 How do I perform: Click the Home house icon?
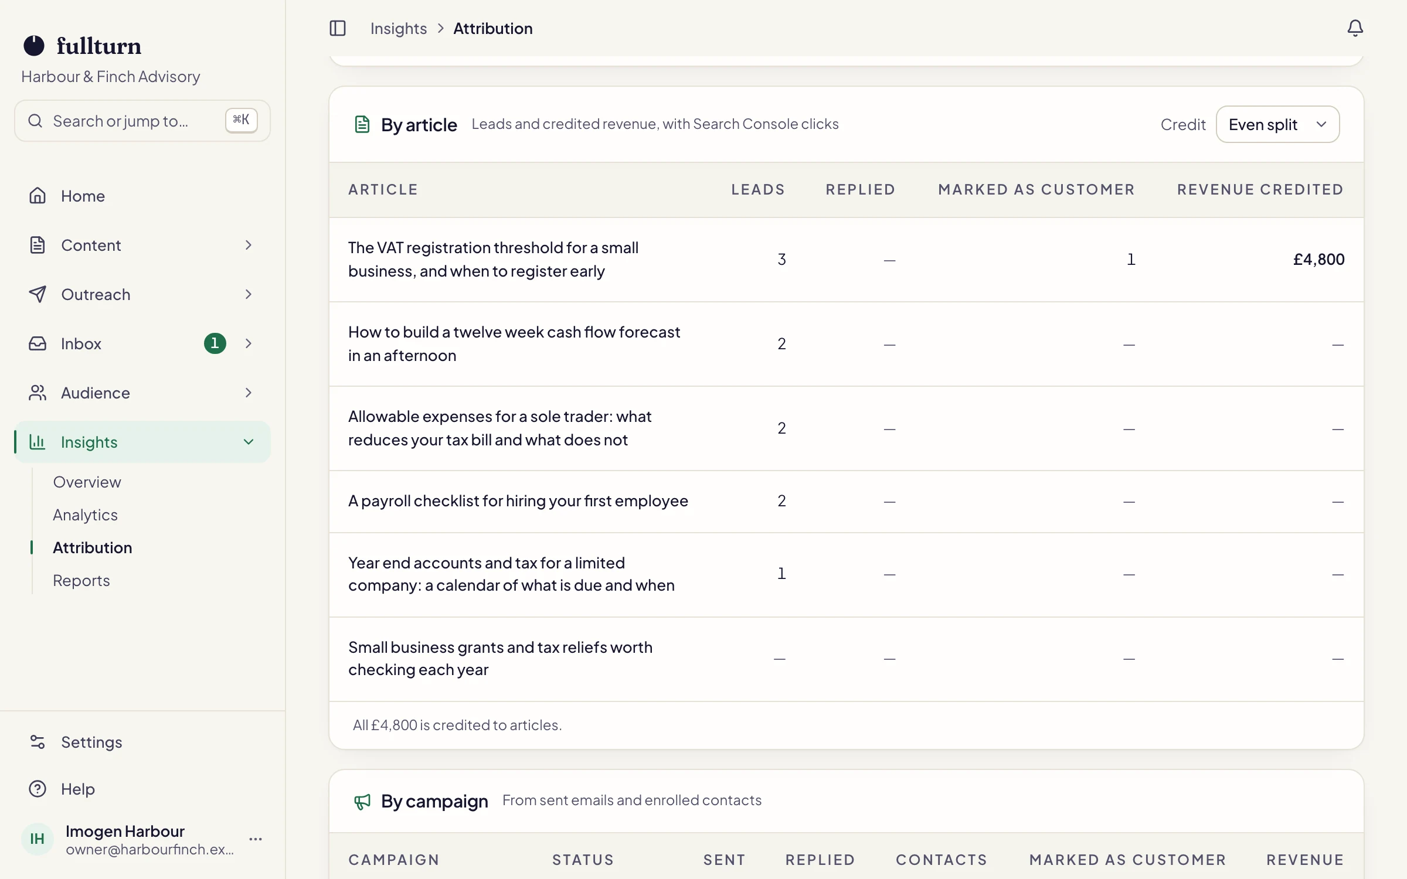38,196
